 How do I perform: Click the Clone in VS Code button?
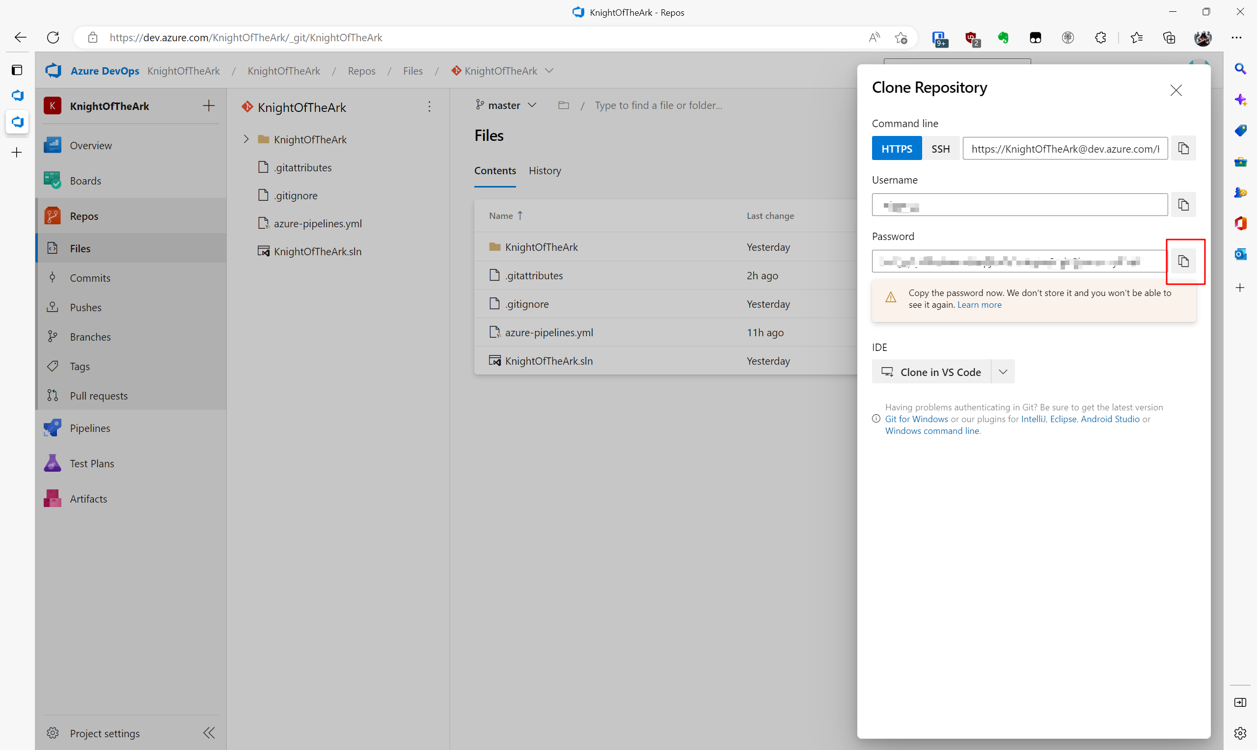point(931,372)
